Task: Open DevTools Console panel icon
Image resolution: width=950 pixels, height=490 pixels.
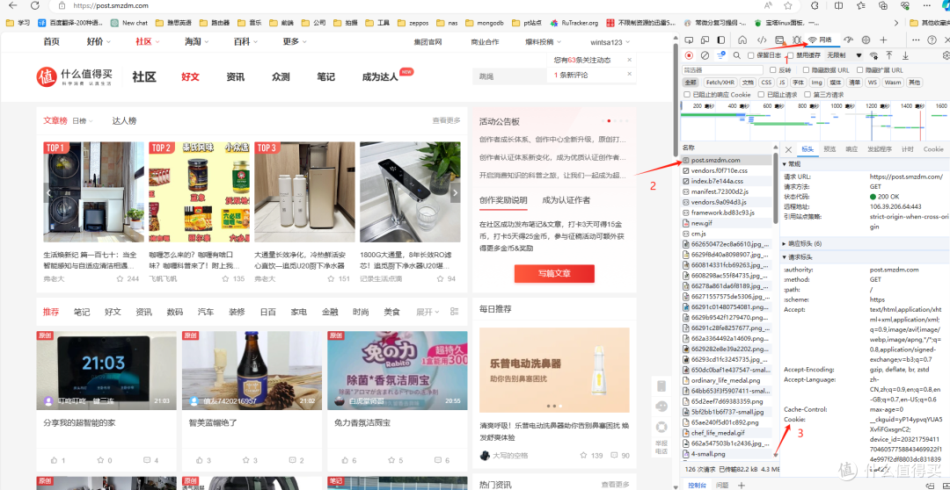Action: click(x=779, y=40)
